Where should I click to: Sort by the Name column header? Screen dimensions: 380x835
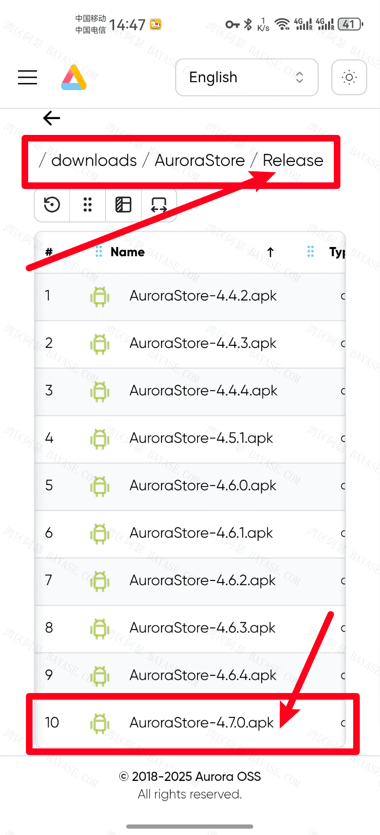[x=128, y=252]
